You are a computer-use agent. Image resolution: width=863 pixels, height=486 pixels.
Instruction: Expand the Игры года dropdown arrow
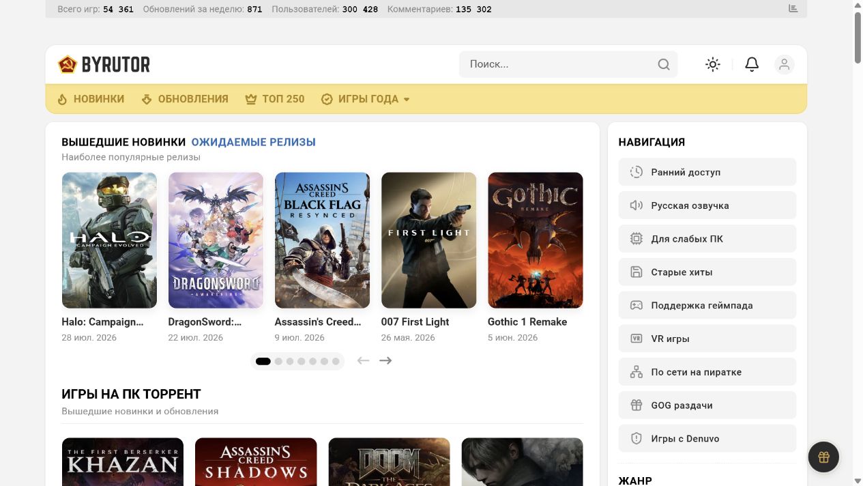[407, 100]
